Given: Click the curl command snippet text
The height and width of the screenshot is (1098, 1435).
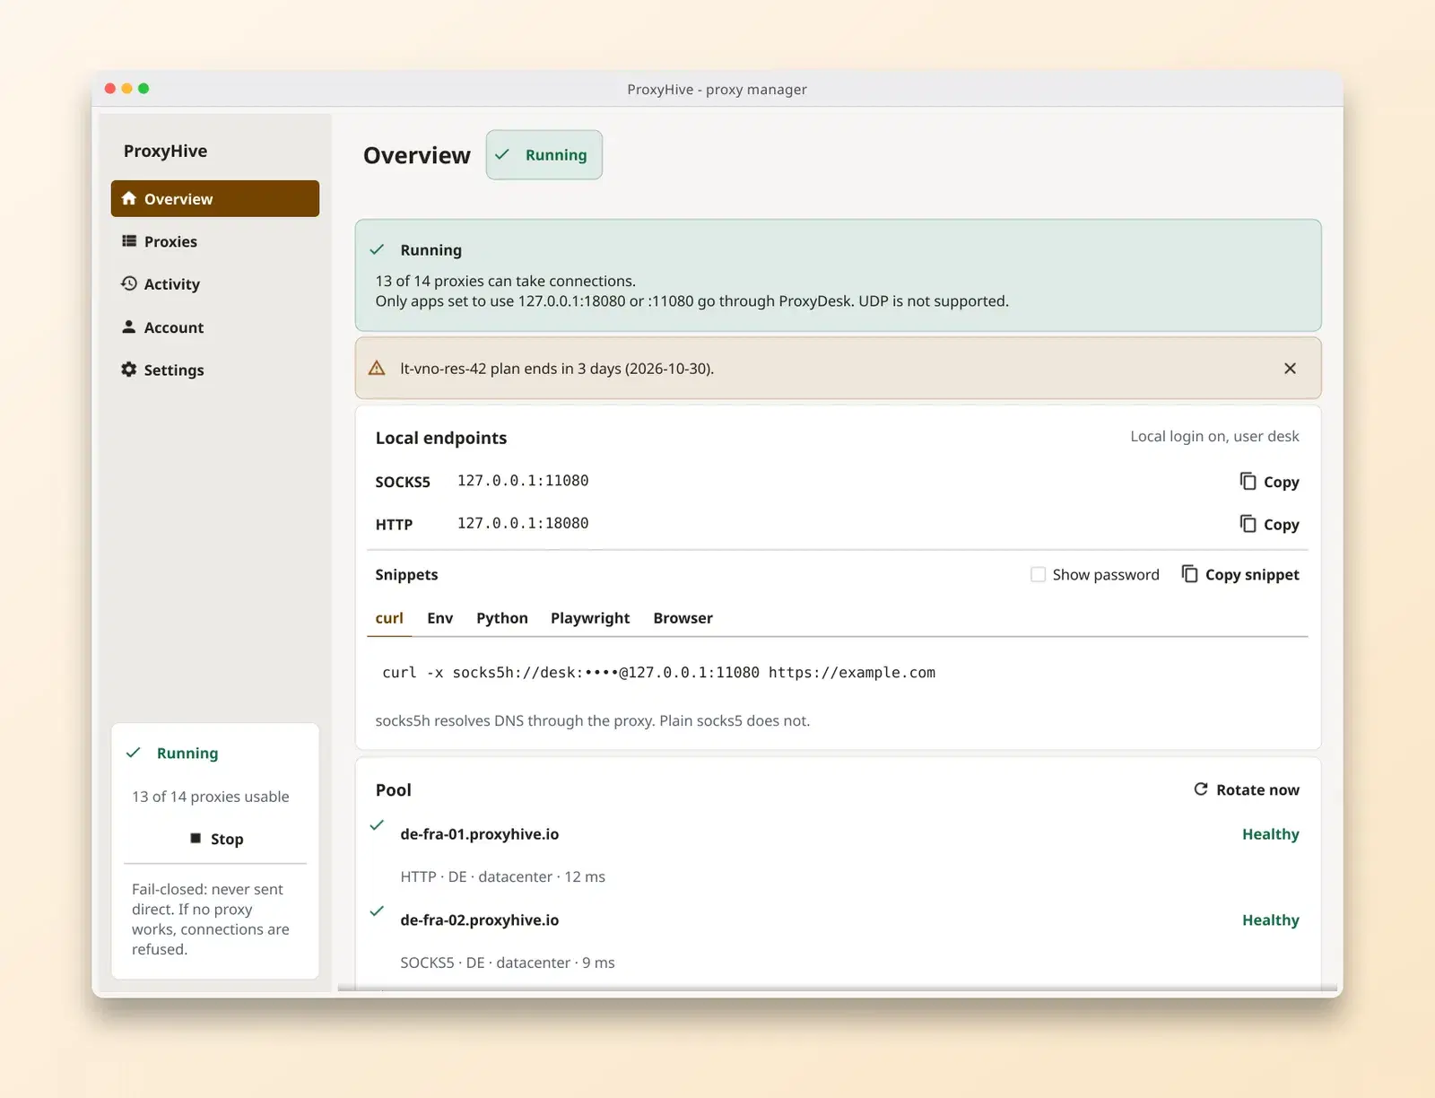Looking at the screenshot, I should [658, 673].
